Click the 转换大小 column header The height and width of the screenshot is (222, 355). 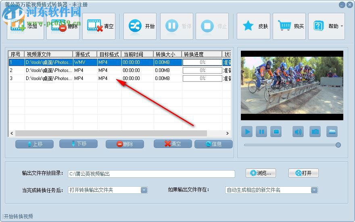click(x=168, y=54)
